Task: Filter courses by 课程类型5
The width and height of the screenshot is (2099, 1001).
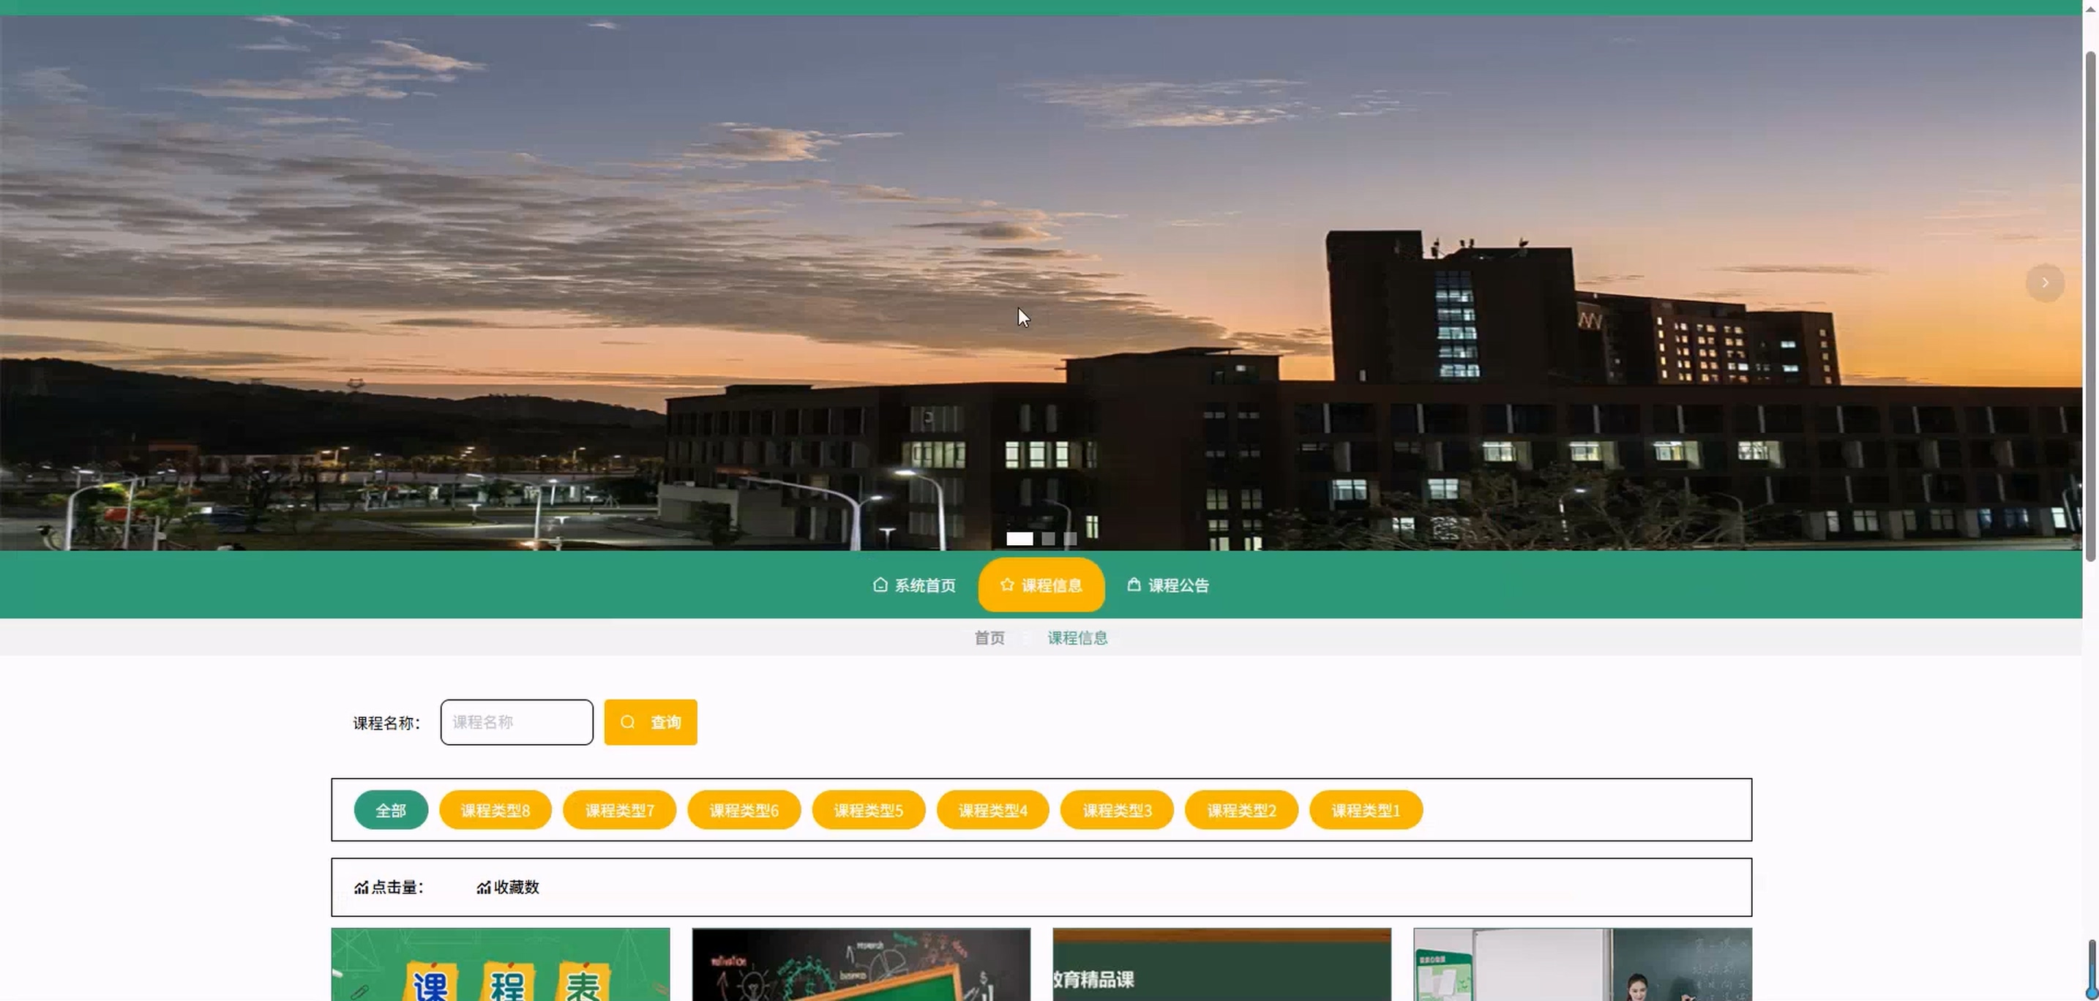Action: [868, 811]
